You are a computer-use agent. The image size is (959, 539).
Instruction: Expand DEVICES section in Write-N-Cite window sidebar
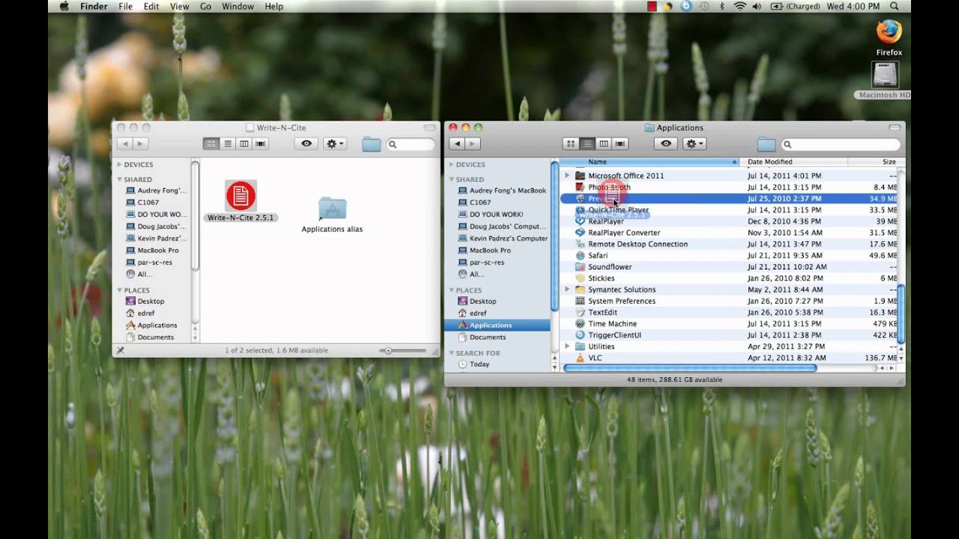(x=119, y=165)
